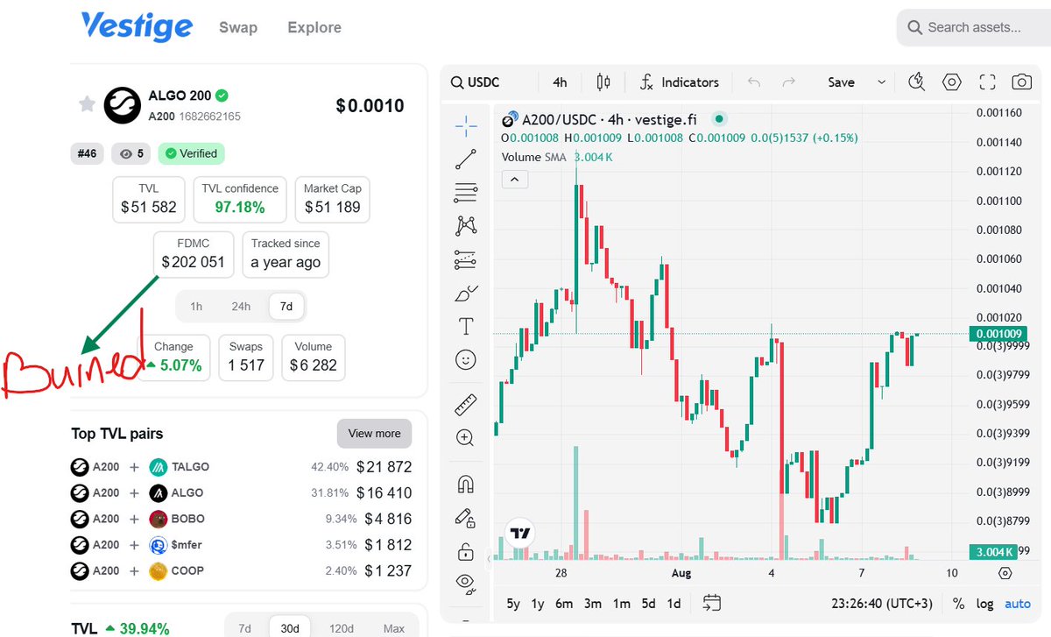Toggle magnet mode for drawings
1051x637 pixels.
pyautogui.click(x=466, y=484)
